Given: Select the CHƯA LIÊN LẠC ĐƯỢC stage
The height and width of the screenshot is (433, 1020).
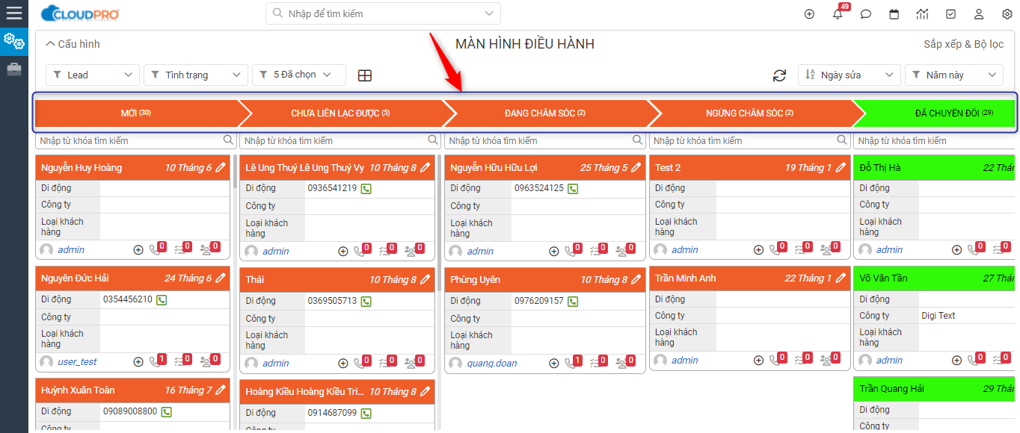Looking at the screenshot, I should pyautogui.click(x=340, y=113).
